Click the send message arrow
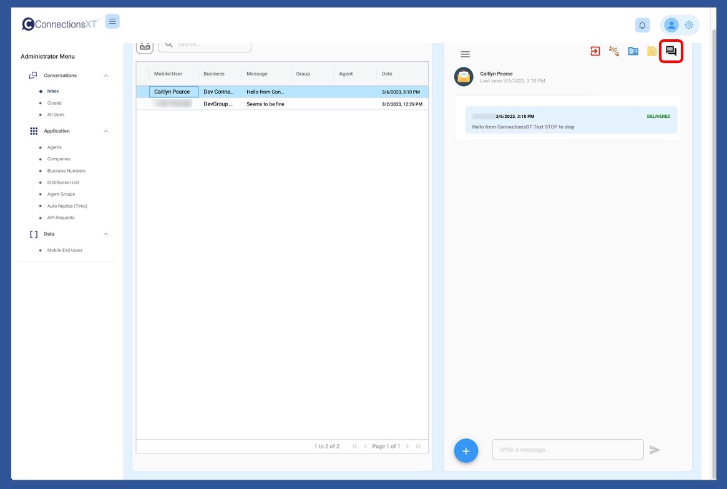Image resolution: width=727 pixels, height=489 pixels. tap(655, 450)
